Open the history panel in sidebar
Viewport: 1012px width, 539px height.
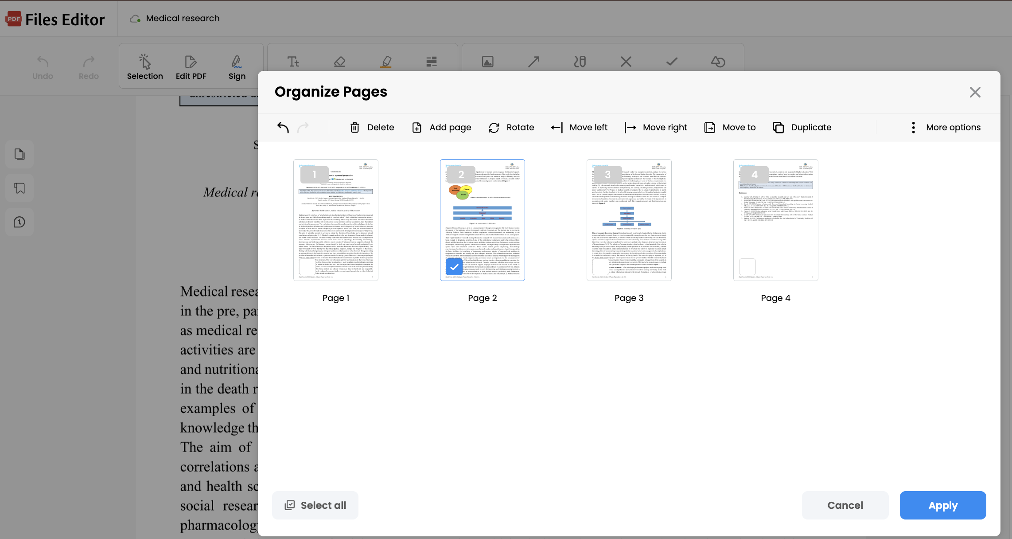[19, 222]
